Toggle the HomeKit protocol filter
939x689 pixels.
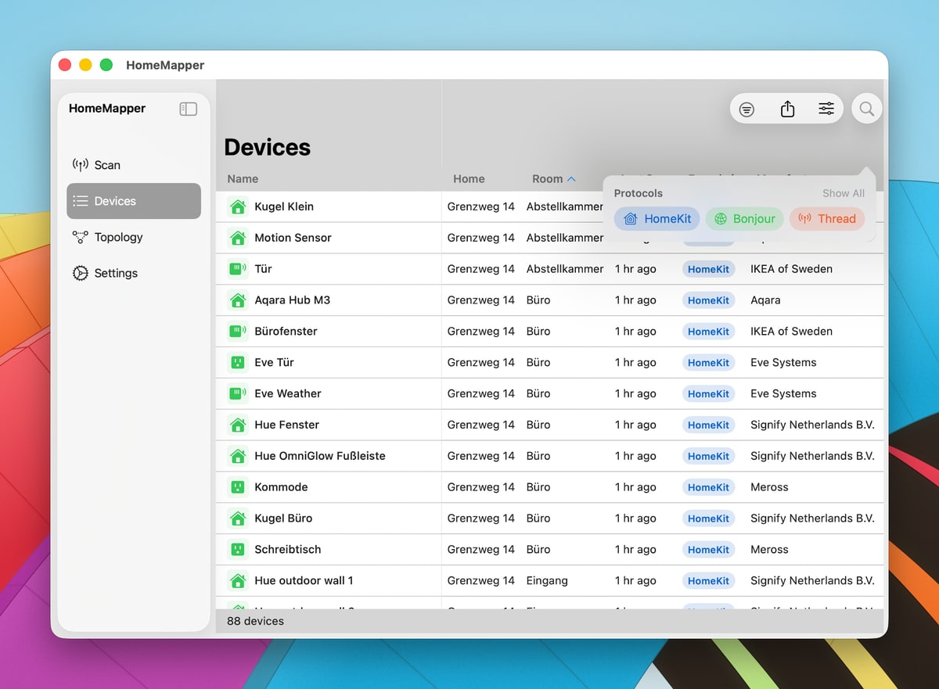pyautogui.click(x=658, y=219)
